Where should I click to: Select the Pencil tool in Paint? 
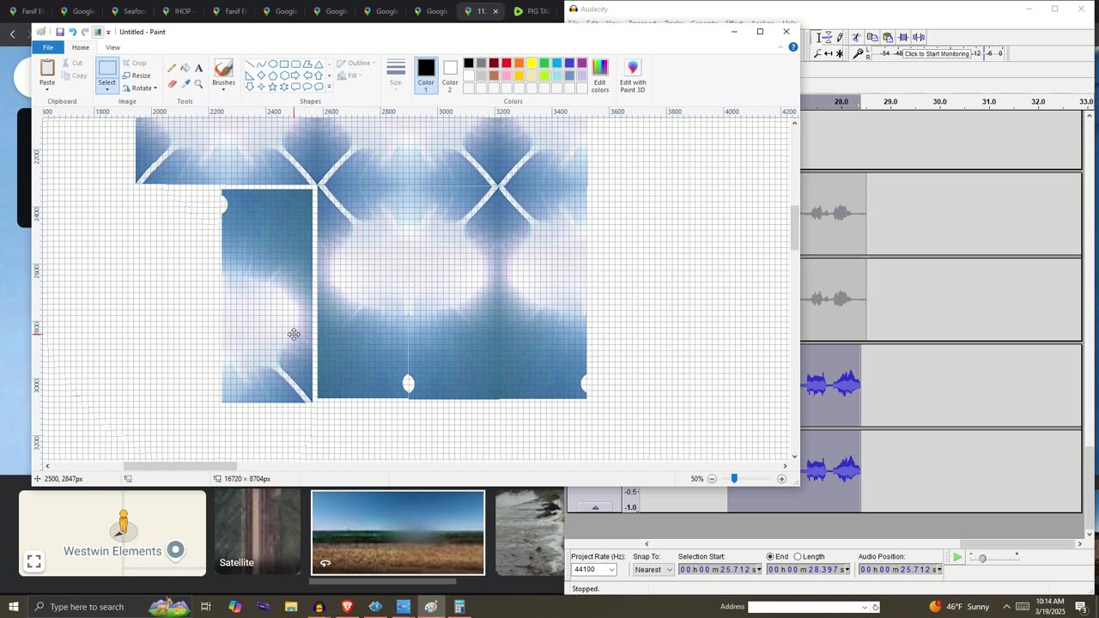[172, 68]
